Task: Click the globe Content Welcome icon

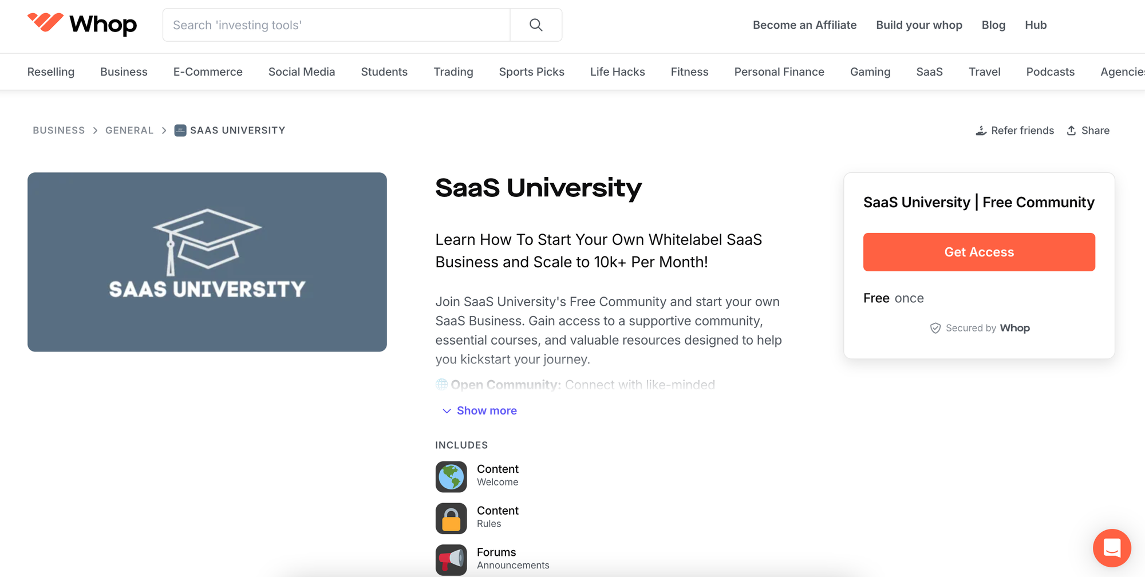Action: click(x=451, y=477)
